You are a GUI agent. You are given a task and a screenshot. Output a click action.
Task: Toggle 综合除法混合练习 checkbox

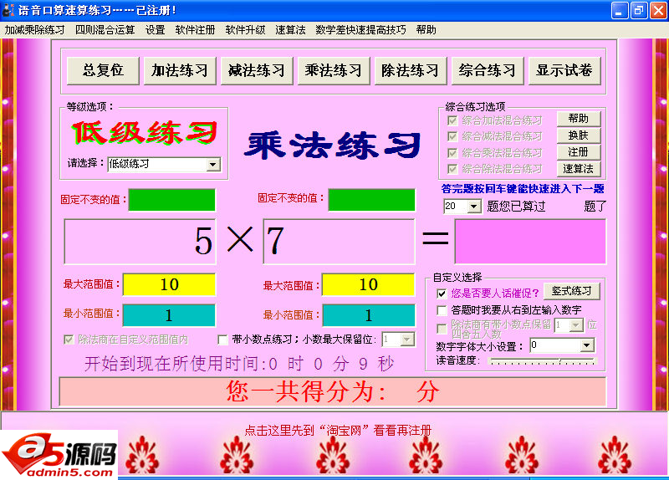(x=452, y=169)
